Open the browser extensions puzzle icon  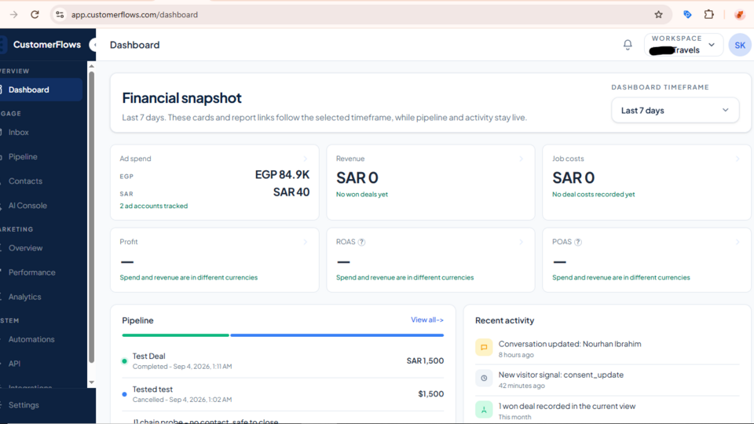point(708,14)
